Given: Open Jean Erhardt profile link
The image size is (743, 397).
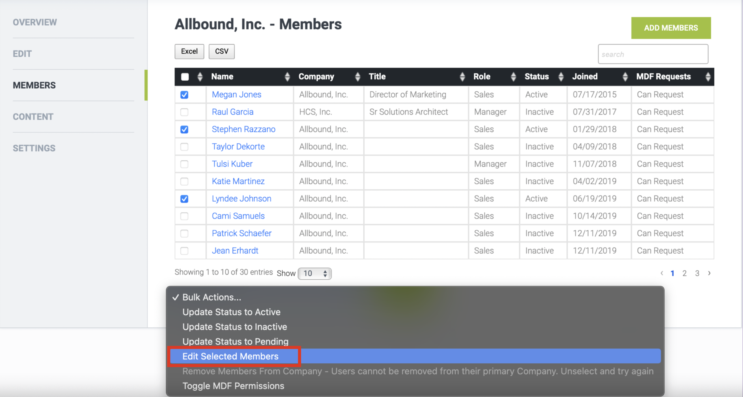Looking at the screenshot, I should (235, 251).
